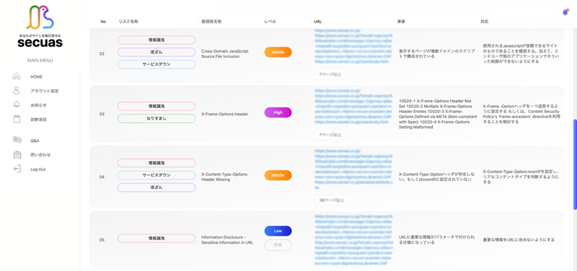Click the orange Middle badge in row 04
This screenshot has width=577, height=271.
pos(278,175)
